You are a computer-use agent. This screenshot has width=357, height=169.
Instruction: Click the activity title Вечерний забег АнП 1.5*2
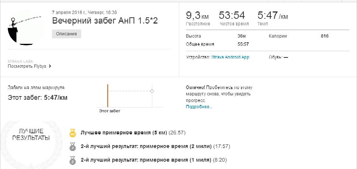pyautogui.click(x=105, y=21)
